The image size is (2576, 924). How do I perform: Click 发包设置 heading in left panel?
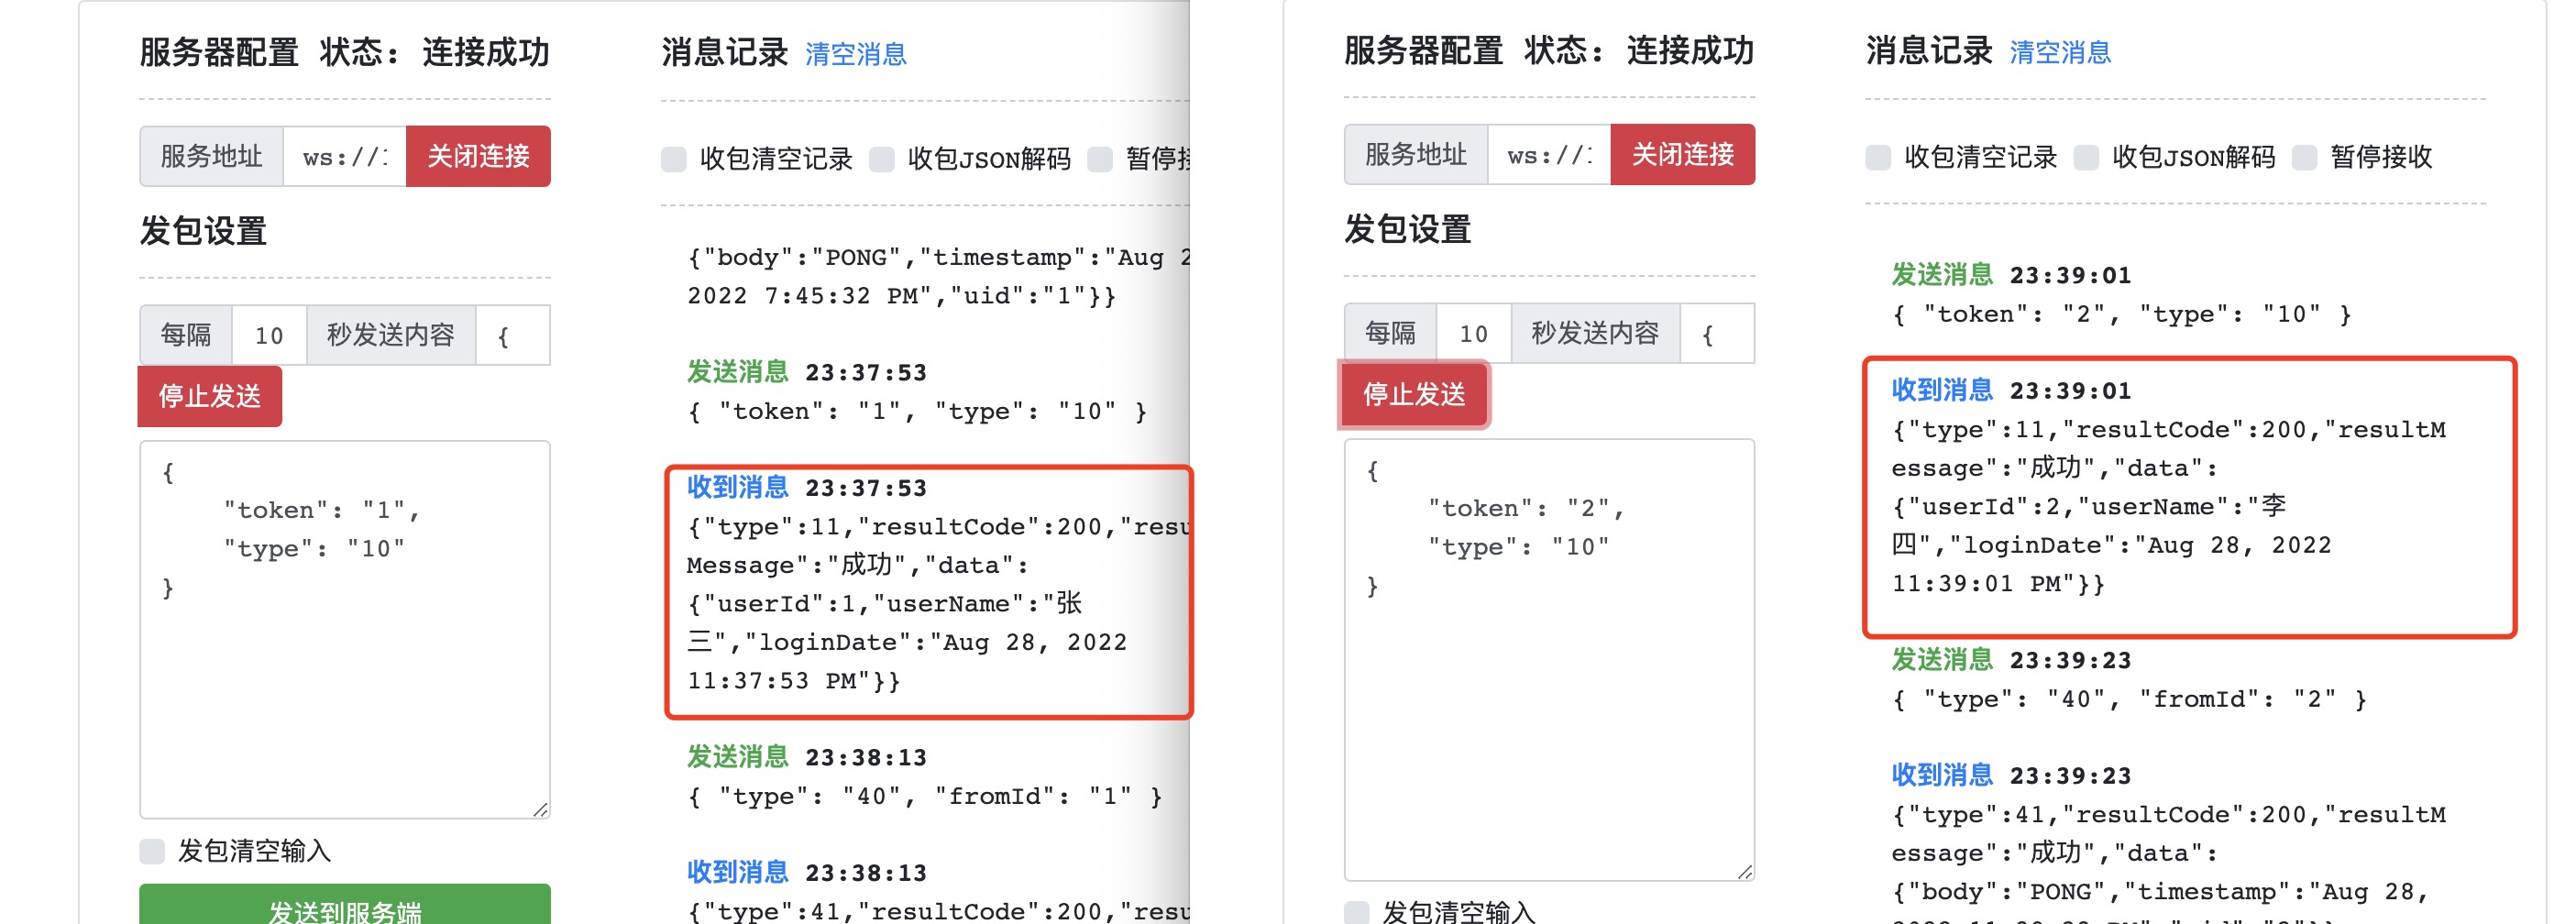203,231
